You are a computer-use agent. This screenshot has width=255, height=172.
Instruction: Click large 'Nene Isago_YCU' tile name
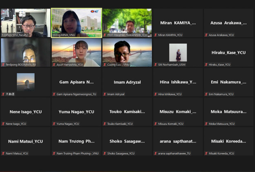[x=26, y=112]
